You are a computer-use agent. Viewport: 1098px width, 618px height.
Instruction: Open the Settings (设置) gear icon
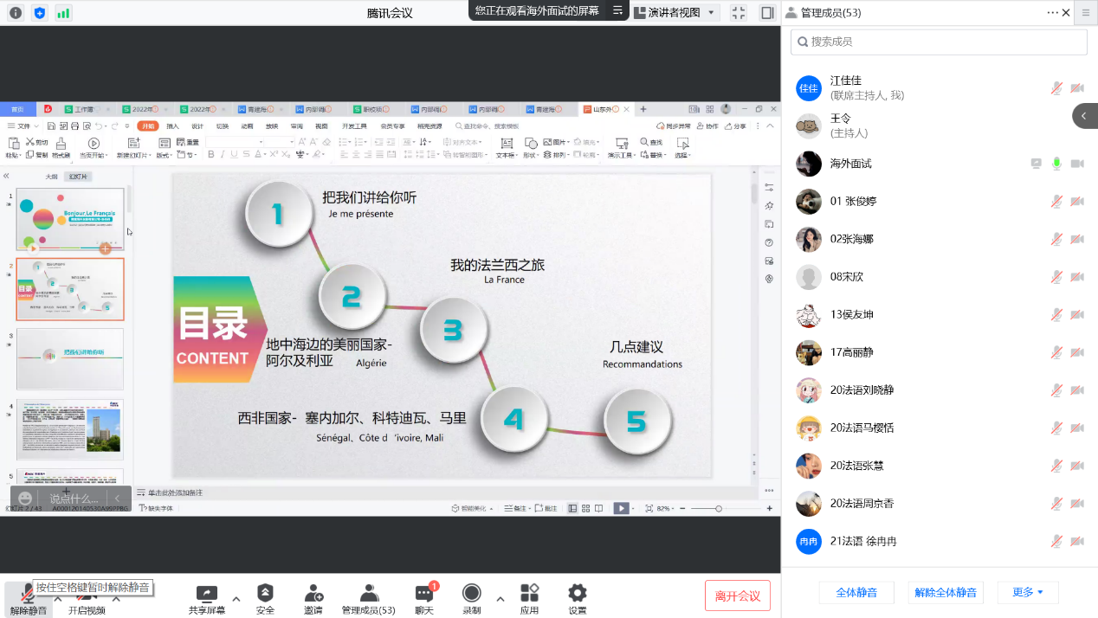point(577,594)
